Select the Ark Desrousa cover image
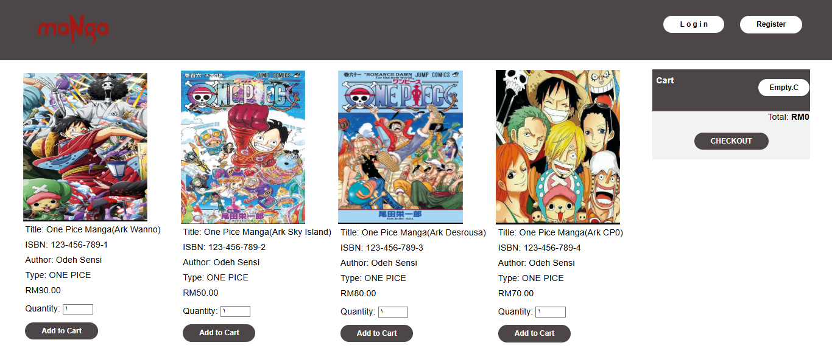The width and height of the screenshot is (832, 351). coord(401,147)
